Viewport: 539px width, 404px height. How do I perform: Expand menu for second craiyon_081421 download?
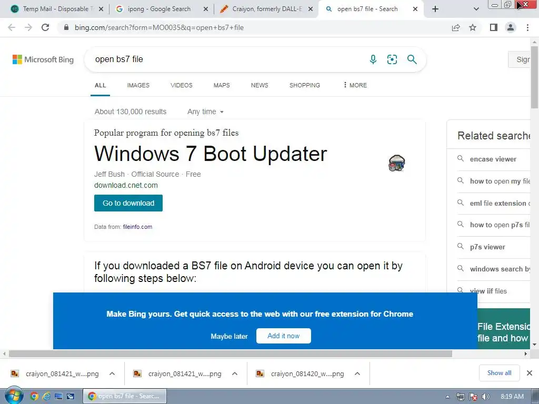click(235, 373)
